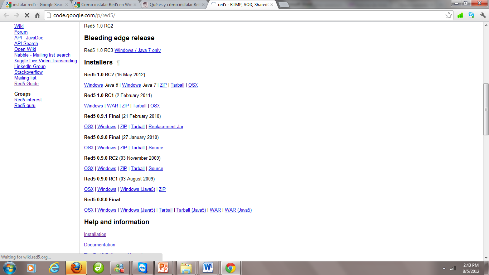Open network signal tray icon
This screenshot has width=489, height=275.
452,268
